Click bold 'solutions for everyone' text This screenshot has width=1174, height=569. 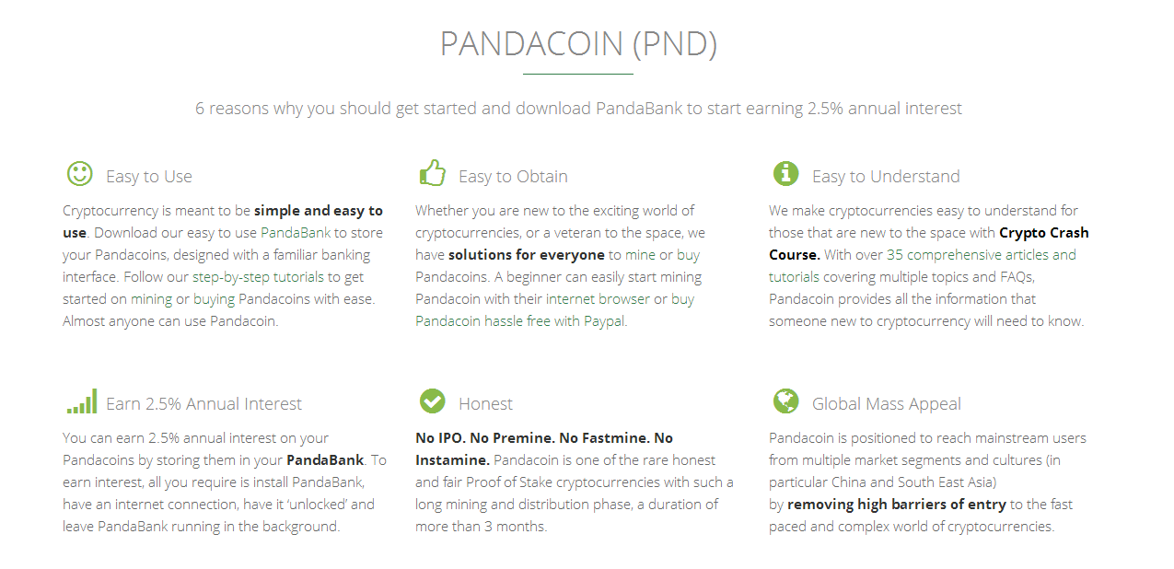(527, 255)
